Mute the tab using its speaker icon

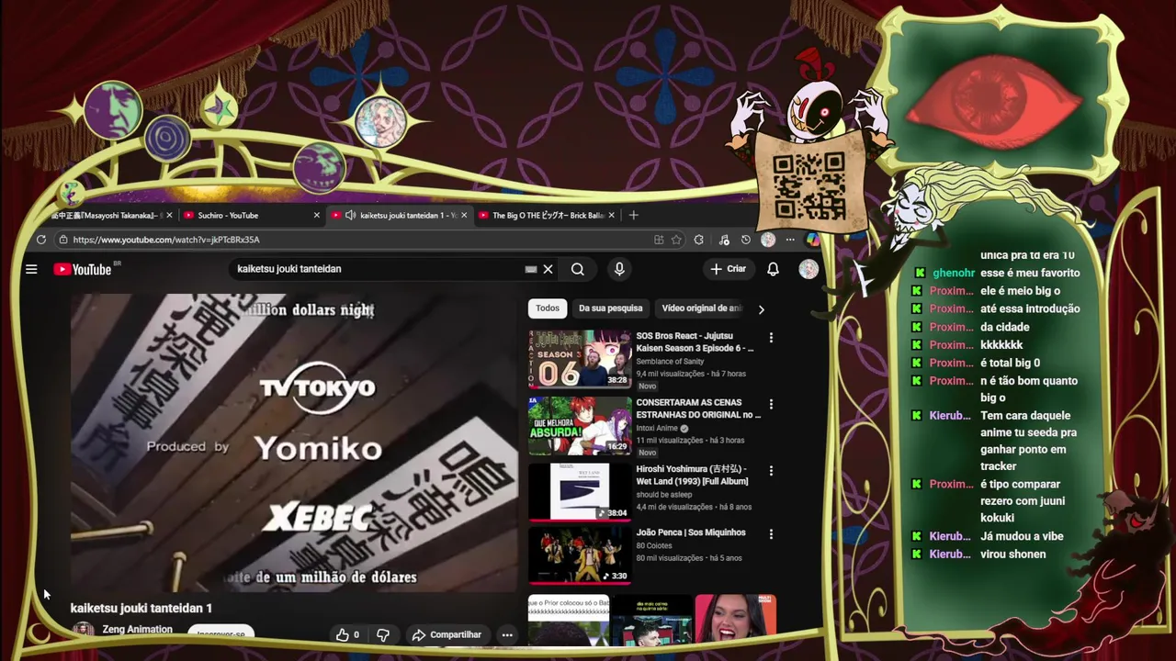(350, 216)
